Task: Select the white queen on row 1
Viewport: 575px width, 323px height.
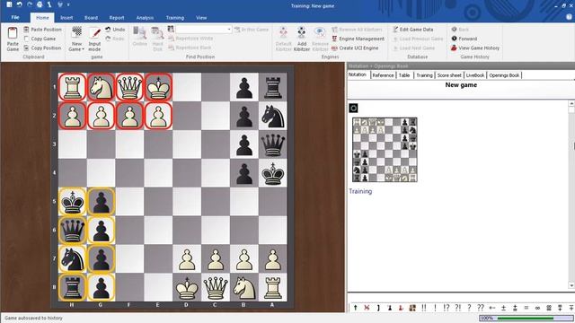Action: click(x=129, y=87)
